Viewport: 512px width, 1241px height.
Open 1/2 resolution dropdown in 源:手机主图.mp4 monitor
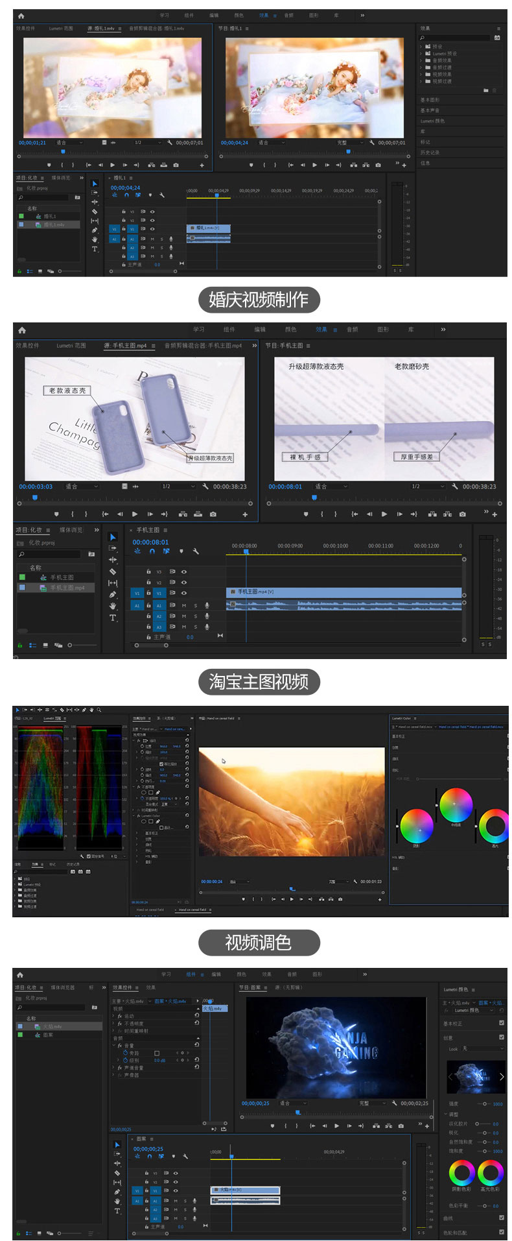click(178, 486)
